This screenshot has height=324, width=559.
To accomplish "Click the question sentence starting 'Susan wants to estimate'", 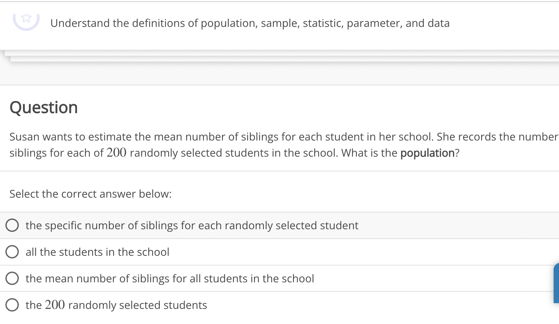I will tap(284, 145).
